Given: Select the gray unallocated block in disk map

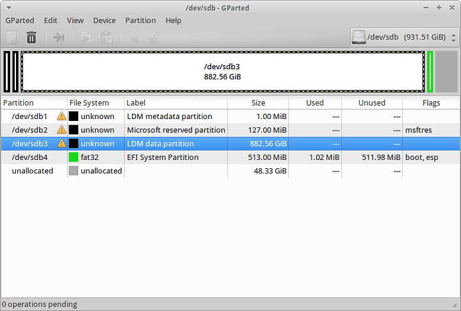Looking at the screenshot, I should (446, 72).
